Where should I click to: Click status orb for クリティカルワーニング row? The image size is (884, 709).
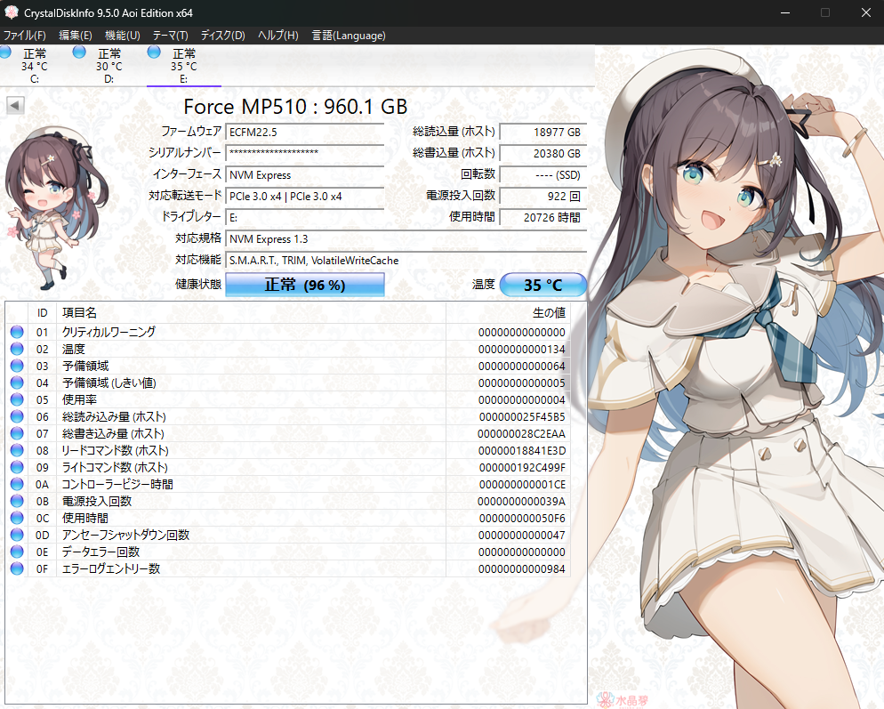(17, 332)
